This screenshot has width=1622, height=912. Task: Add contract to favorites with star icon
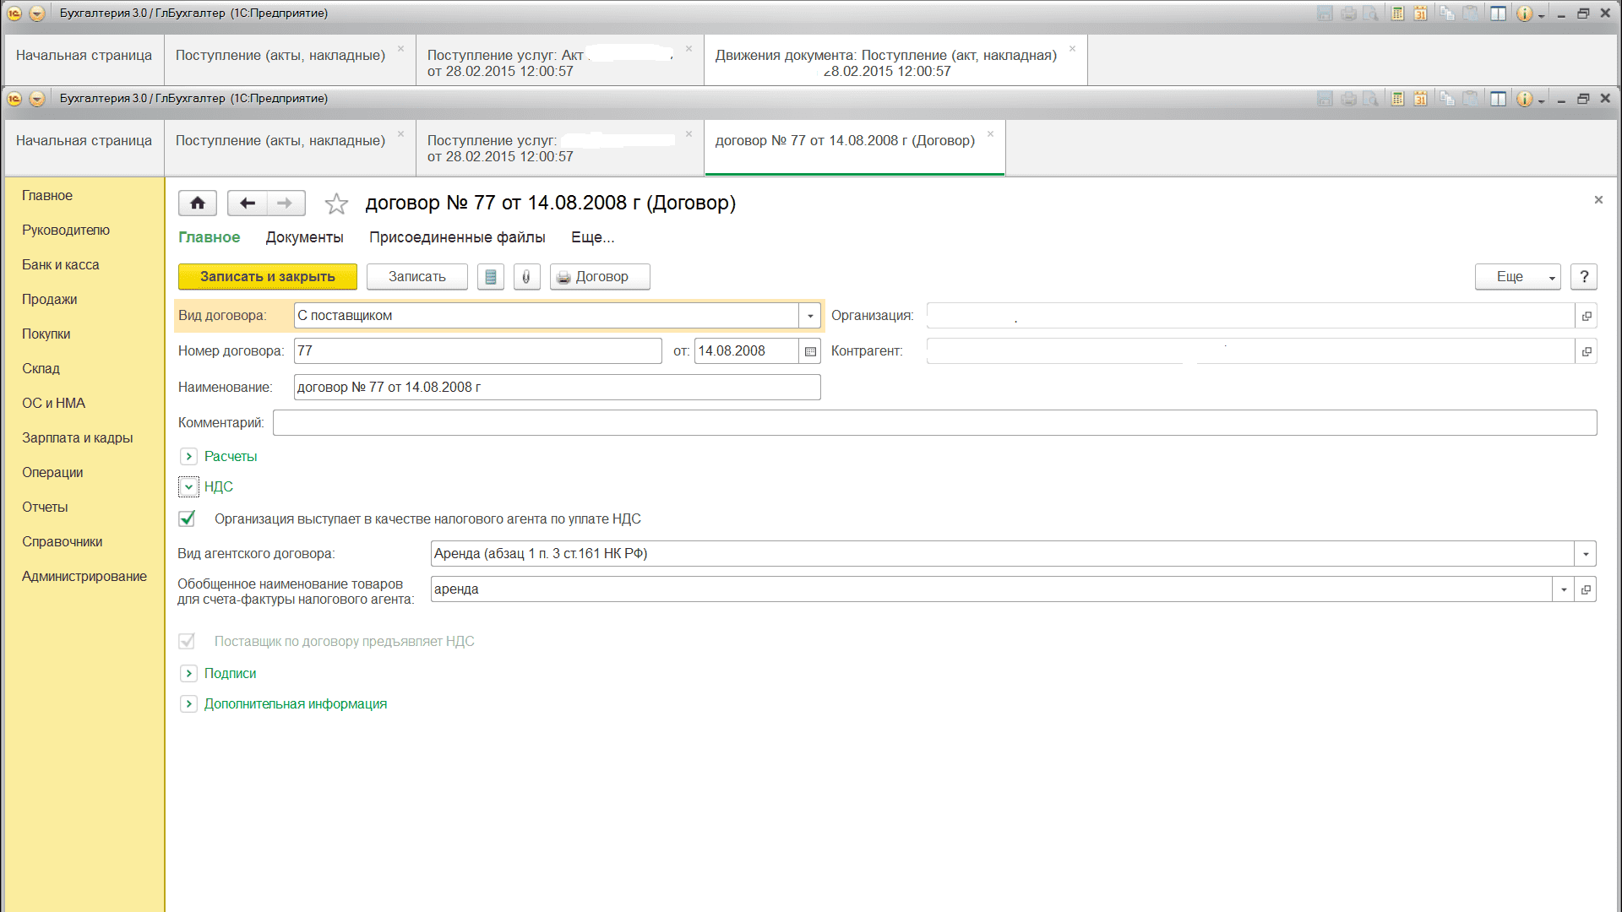pos(336,204)
